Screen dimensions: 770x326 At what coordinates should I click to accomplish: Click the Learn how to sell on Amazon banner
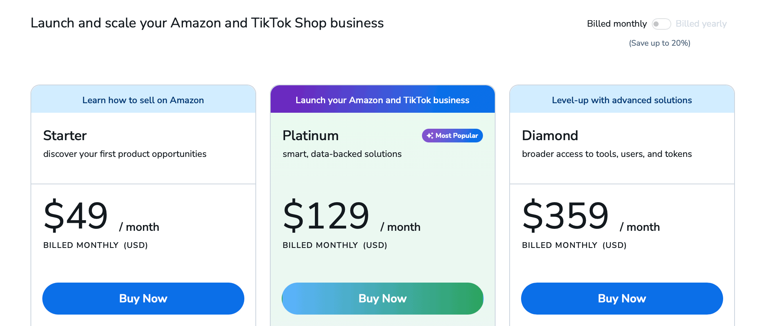click(x=143, y=100)
